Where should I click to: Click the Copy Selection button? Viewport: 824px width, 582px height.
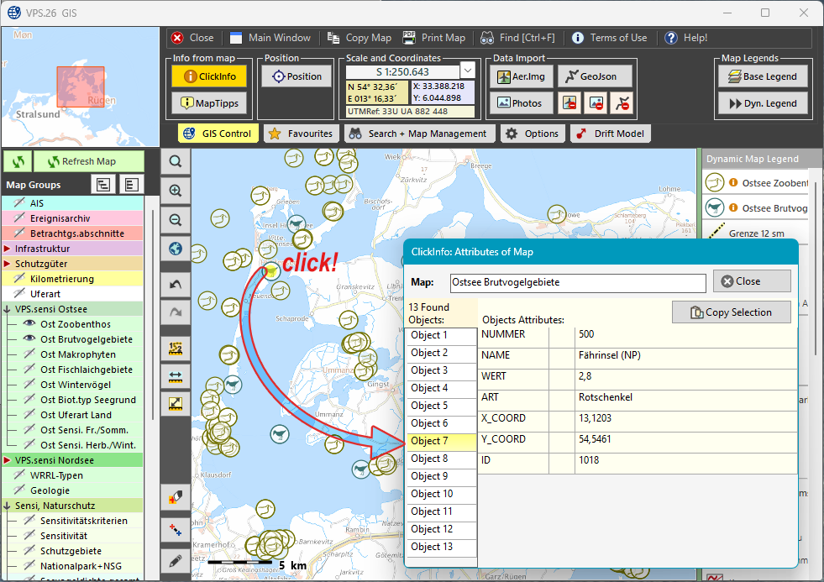731,312
